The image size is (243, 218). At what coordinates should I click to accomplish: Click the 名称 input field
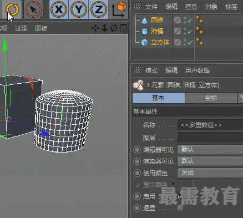[x=210, y=125]
